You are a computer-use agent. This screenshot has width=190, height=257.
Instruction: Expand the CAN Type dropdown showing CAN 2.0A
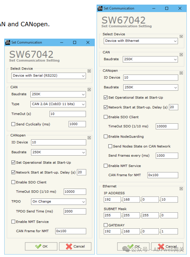(x=58, y=104)
